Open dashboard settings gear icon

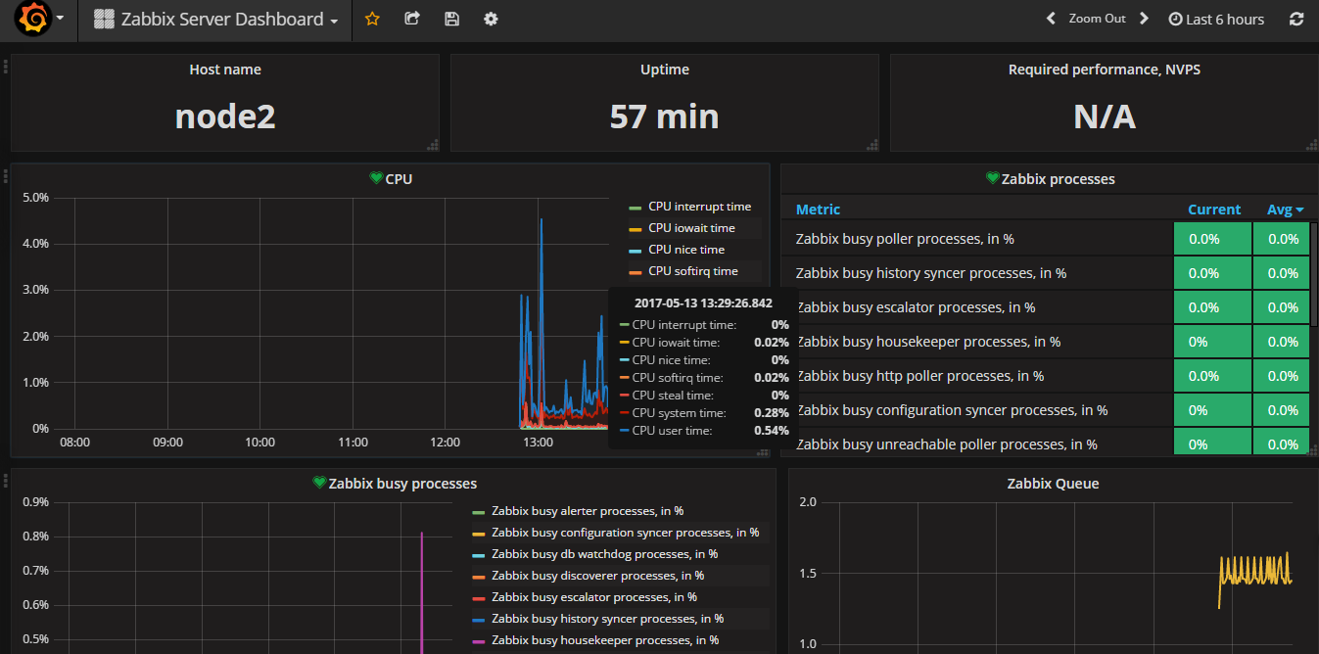pos(491,19)
